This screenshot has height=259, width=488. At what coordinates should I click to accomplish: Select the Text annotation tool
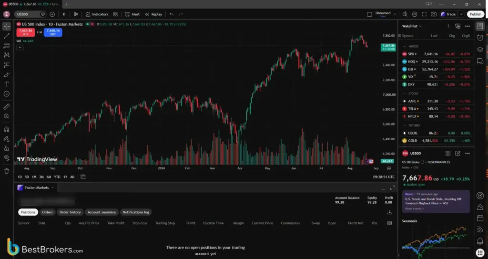[x=7, y=84]
